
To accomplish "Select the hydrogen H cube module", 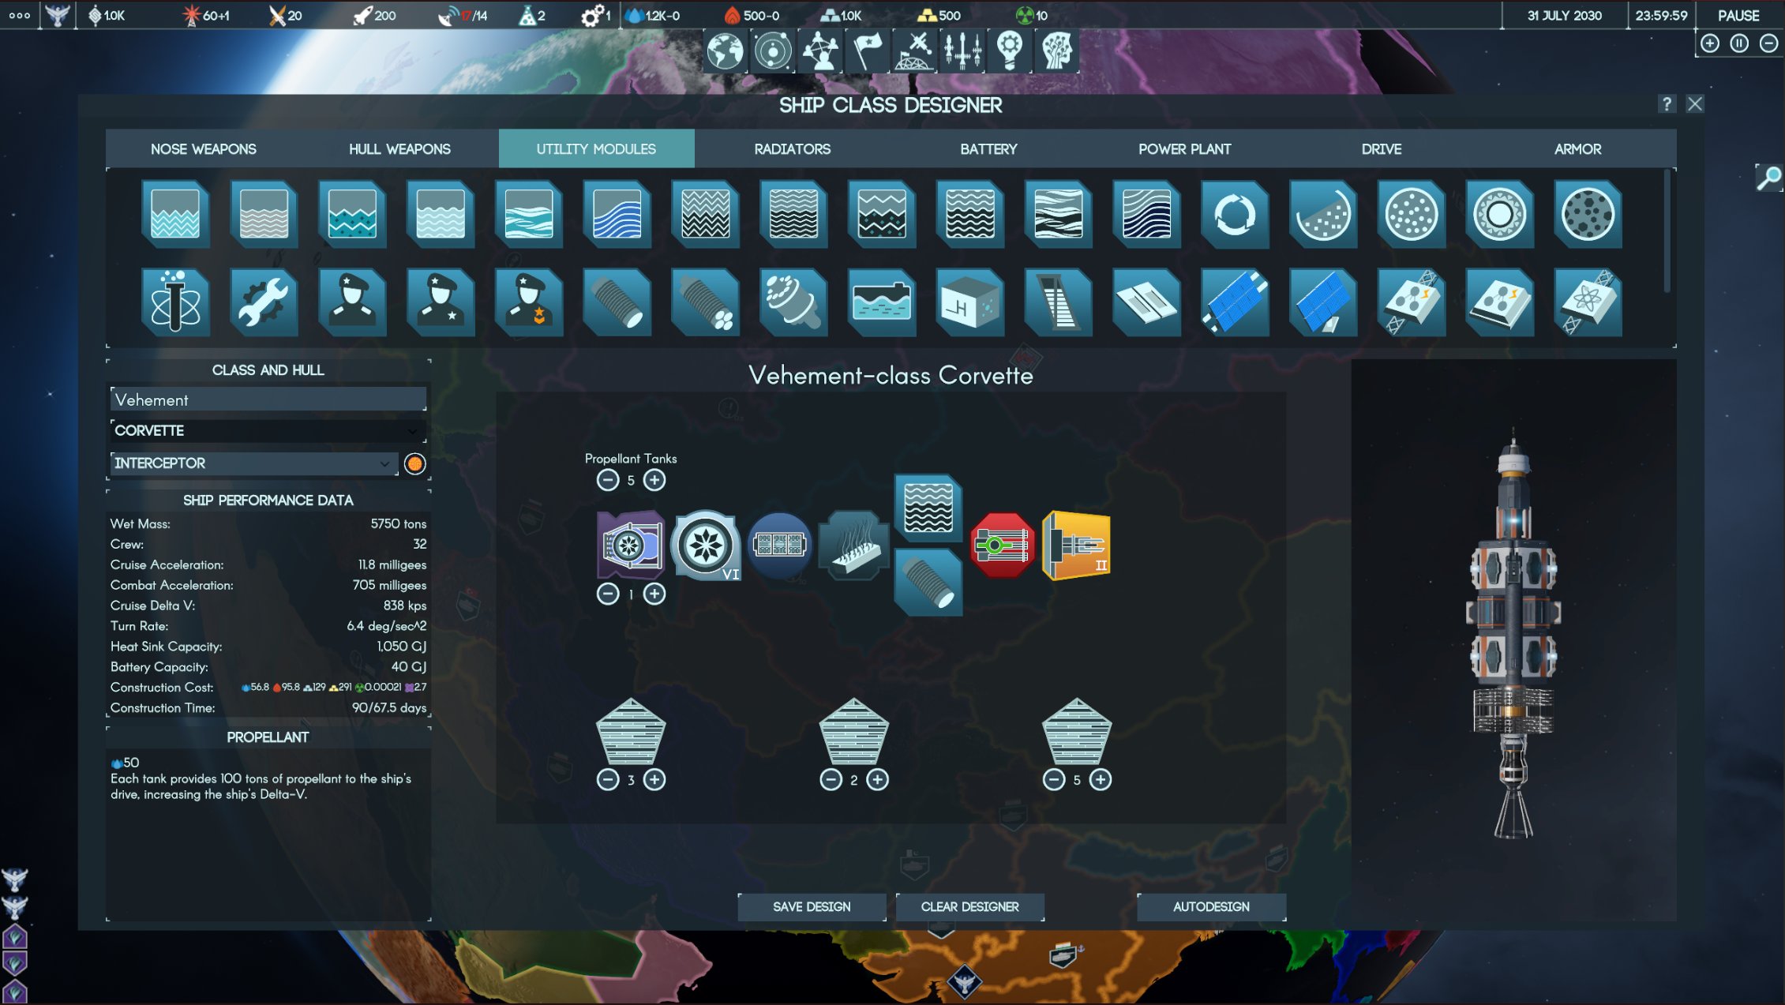I will pyautogui.click(x=970, y=302).
